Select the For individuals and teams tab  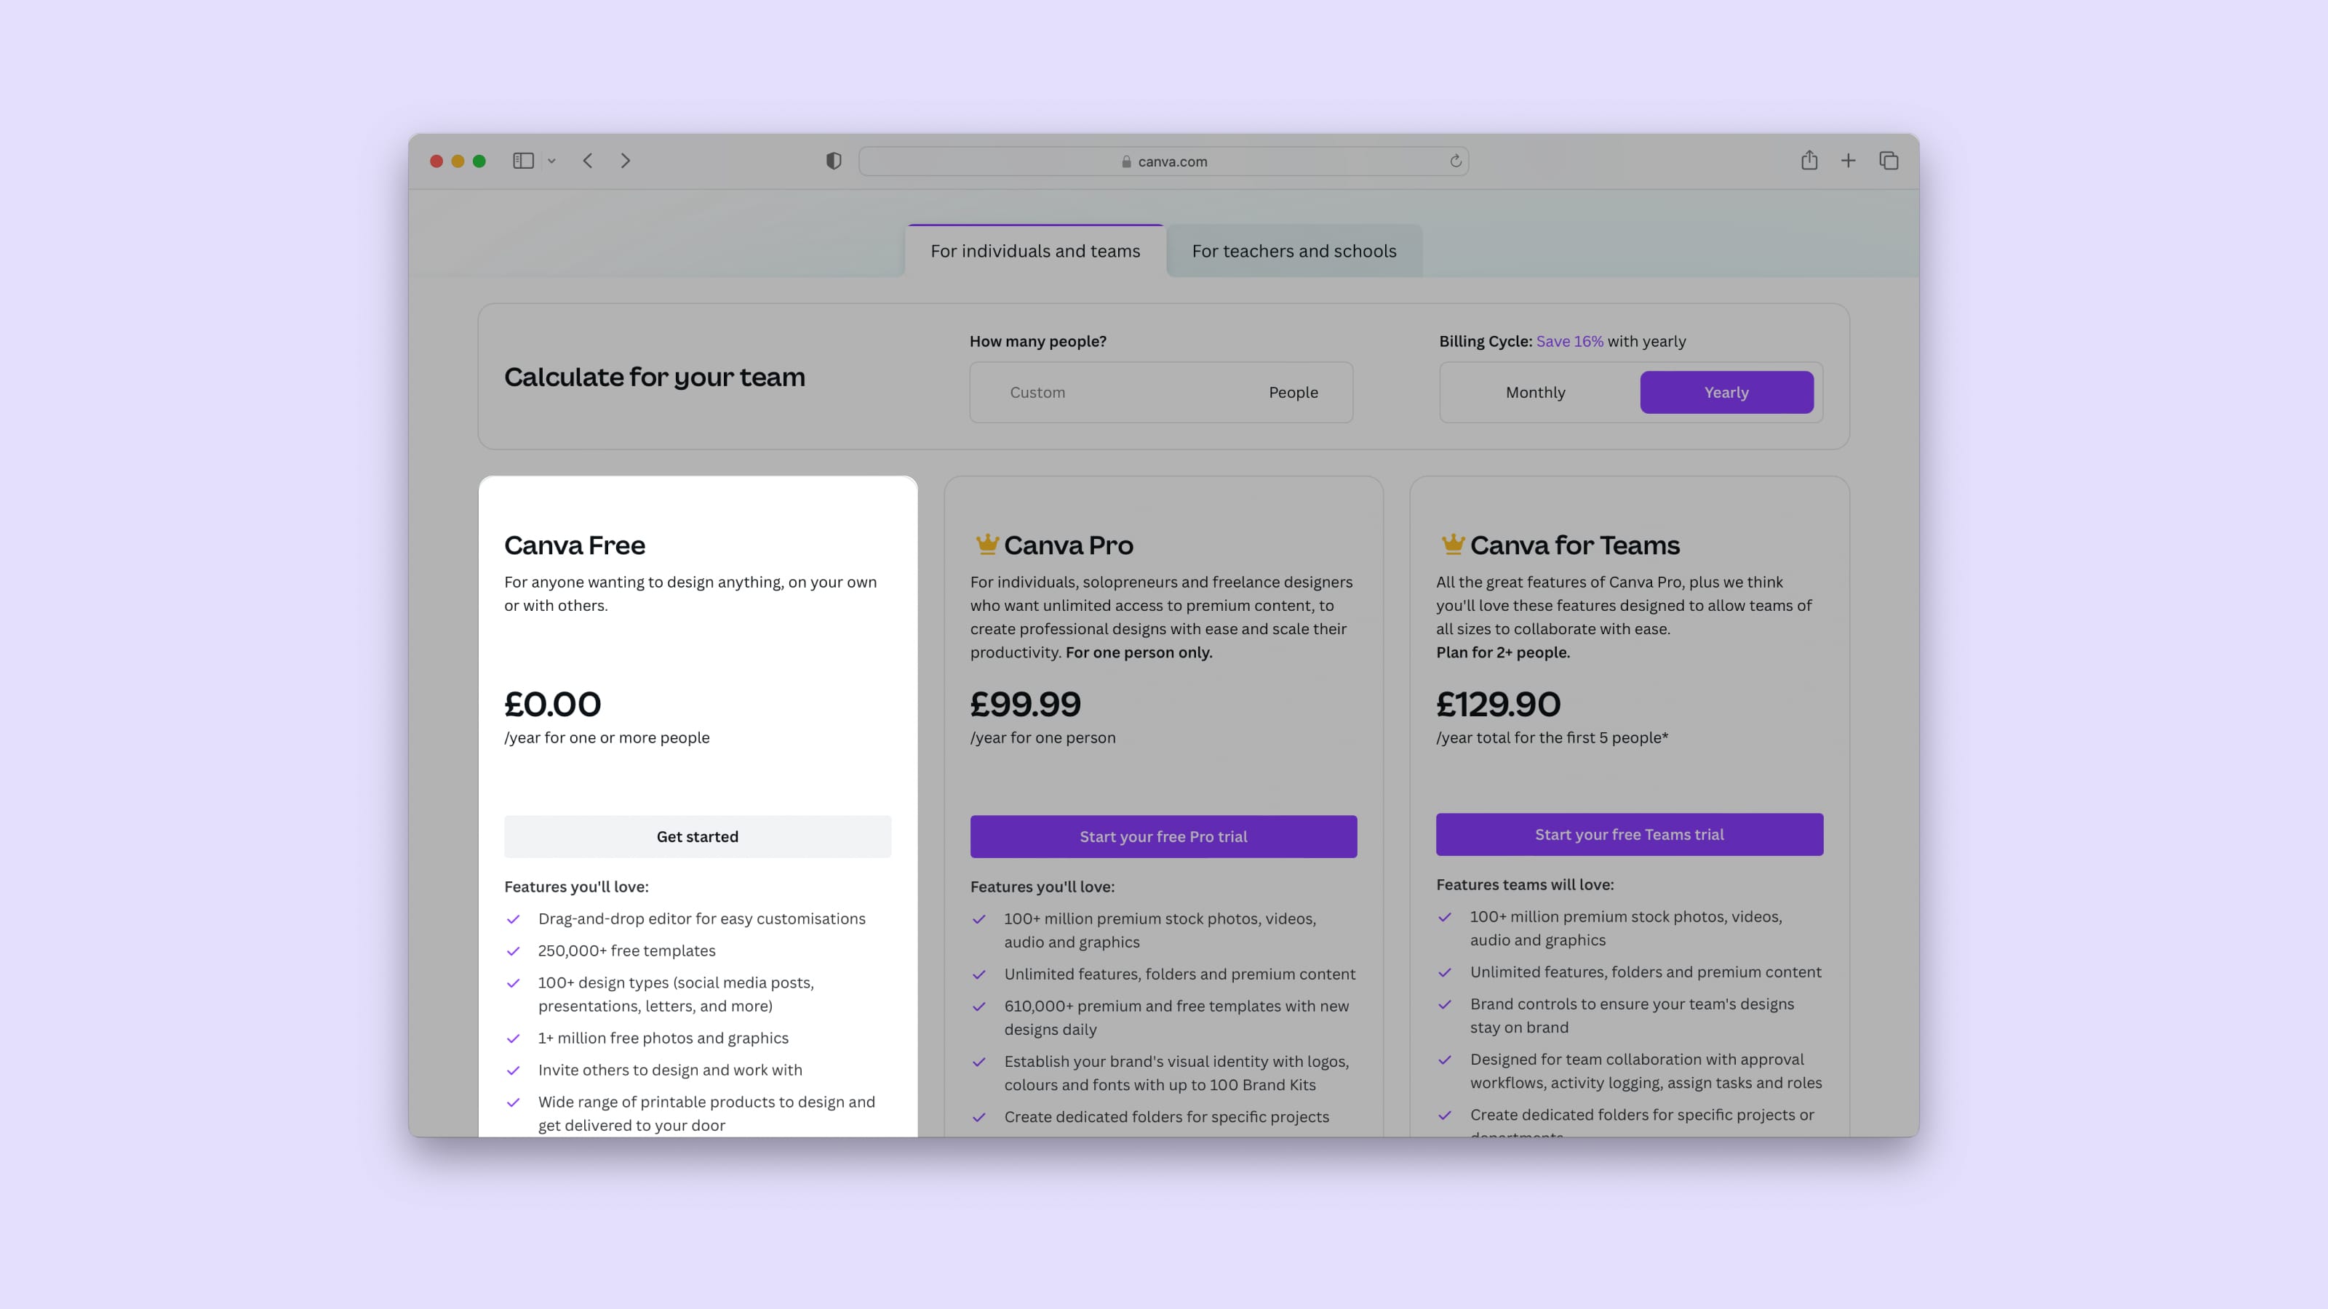pyautogui.click(x=1035, y=251)
